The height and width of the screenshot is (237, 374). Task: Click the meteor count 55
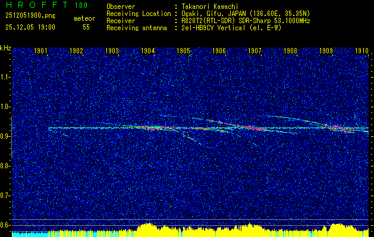(x=86, y=27)
